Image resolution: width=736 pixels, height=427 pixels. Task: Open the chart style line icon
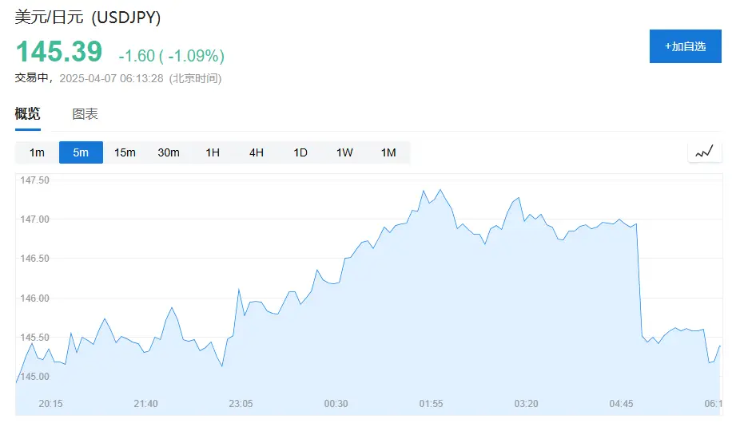[x=704, y=152]
